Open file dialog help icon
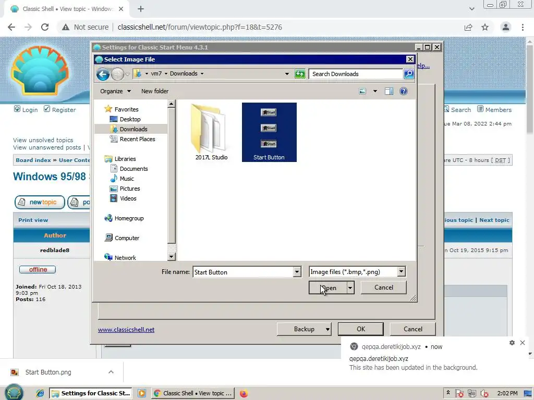 pyautogui.click(x=404, y=91)
